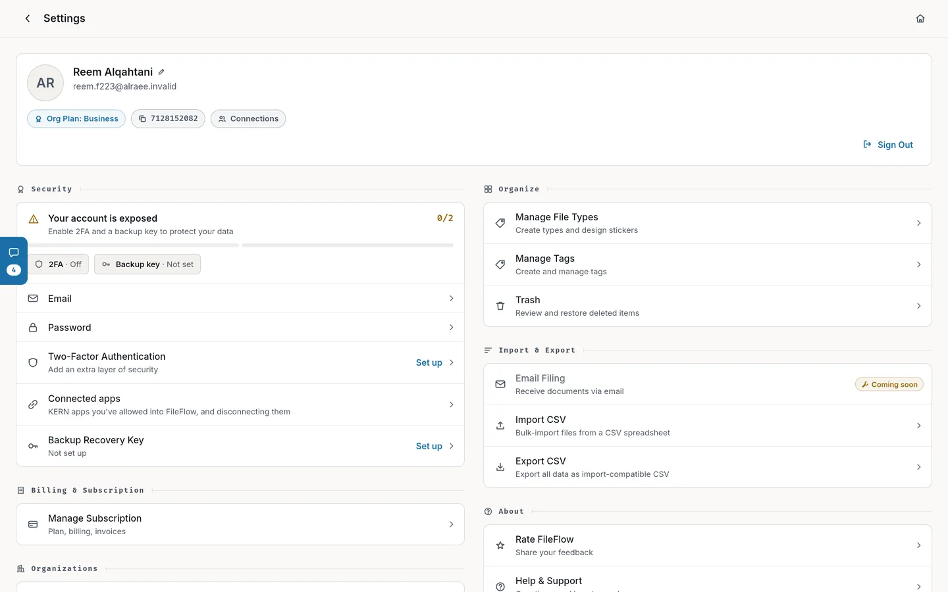This screenshot has width=948, height=592.
Task: Click the security progress bar second segment
Action: (348, 245)
